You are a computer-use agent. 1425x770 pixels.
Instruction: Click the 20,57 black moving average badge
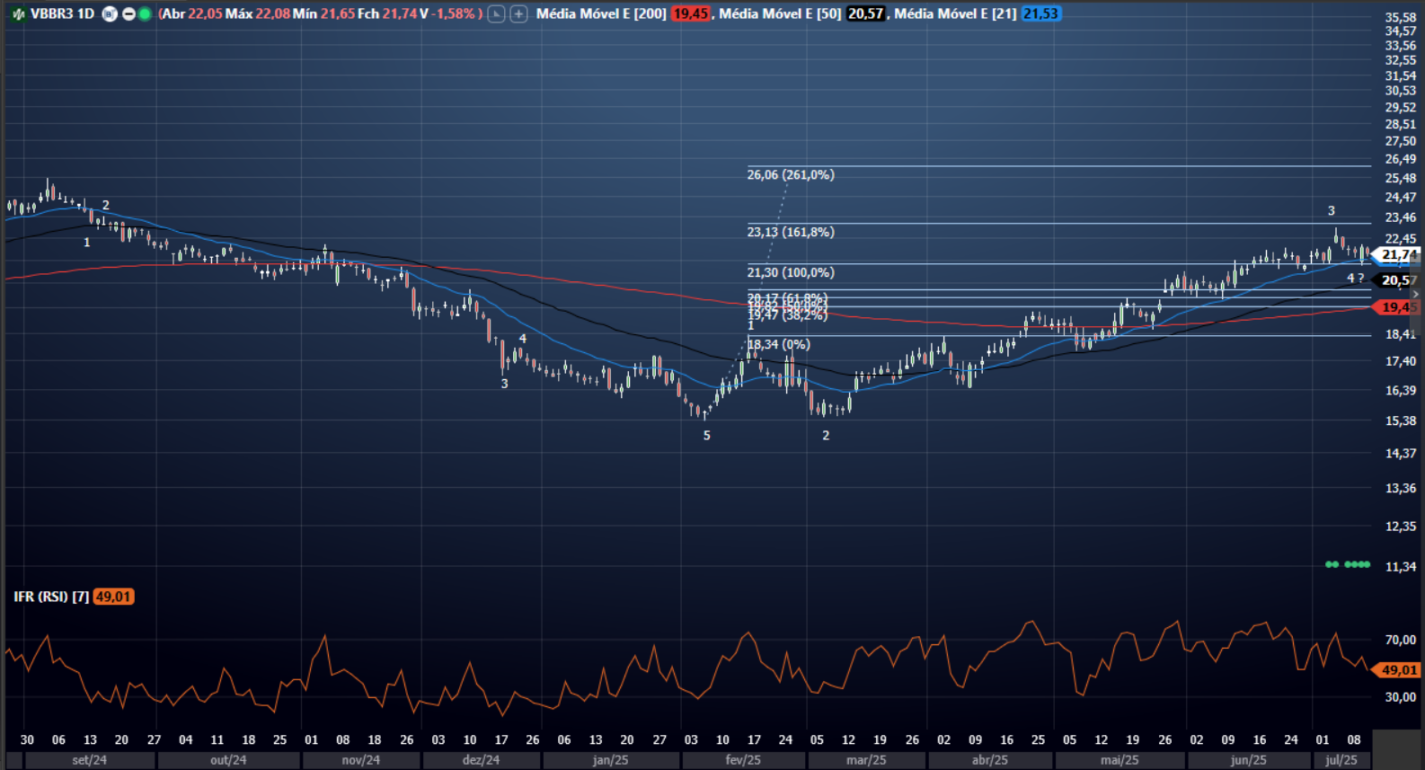pos(865,14)
